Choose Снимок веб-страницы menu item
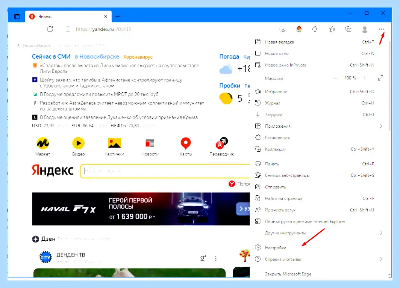The image size is (400, 288). click(x=319, y=175)
